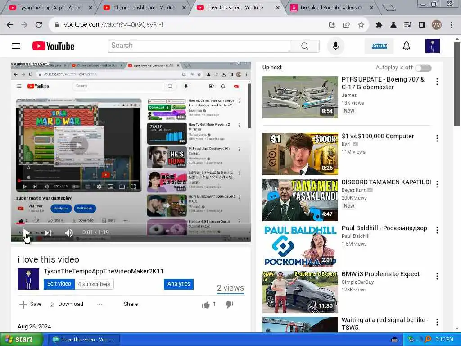Viewport: 461px width, 346px height.
Task: Open Analytics for this video
Action: point(178,284)
